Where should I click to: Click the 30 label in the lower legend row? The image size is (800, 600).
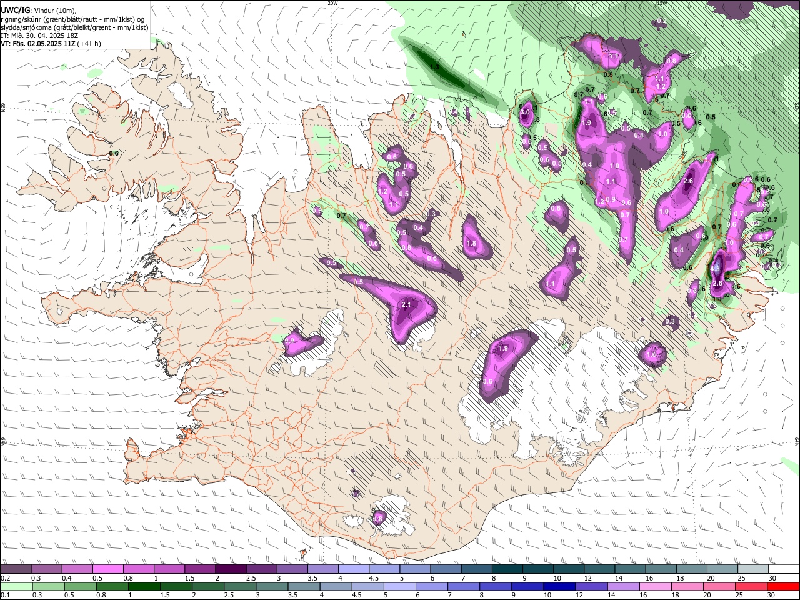pos(771,596)
